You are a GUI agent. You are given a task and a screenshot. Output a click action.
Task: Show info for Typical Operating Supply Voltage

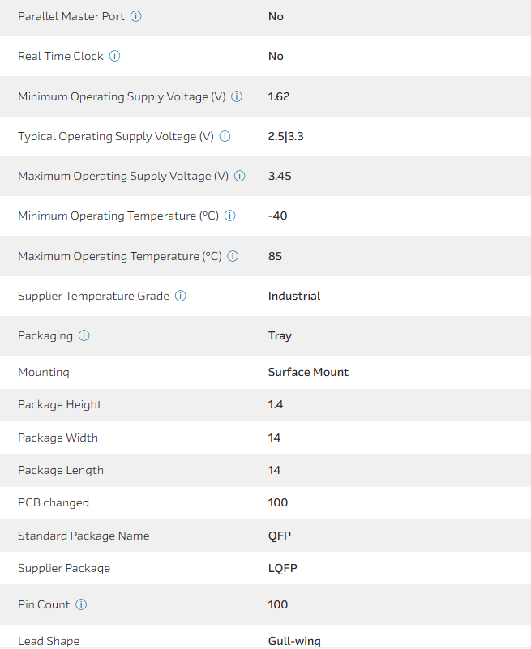pyautogui.click(x=225, y=136)
